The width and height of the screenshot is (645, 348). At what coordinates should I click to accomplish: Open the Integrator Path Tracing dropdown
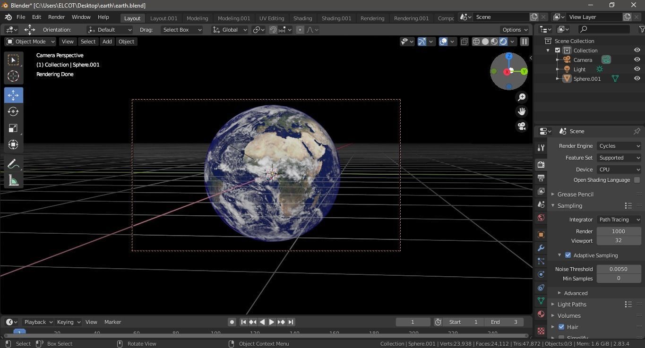[619, 220]
